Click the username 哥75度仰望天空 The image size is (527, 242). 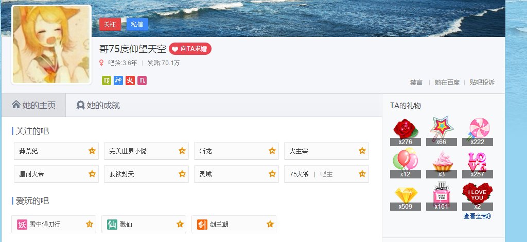133,49
